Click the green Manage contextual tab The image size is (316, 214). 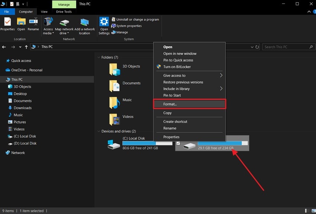click(64, 4)
